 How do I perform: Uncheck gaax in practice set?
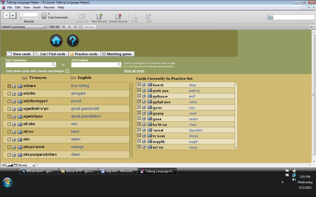(x=139, y=119)
